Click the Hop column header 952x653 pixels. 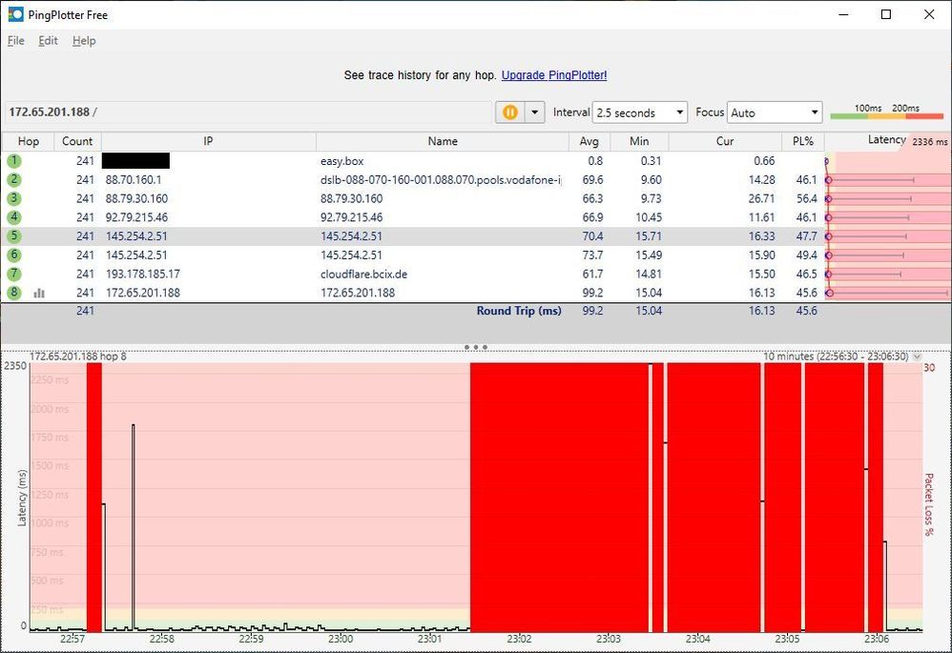click(x=28, y=141)
